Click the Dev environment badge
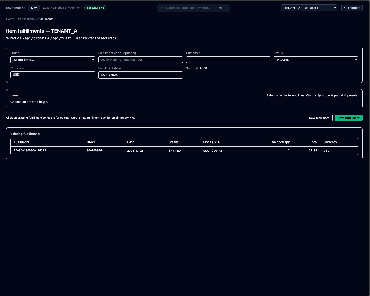The image size is (370, 296). click(x=34, y=8)
